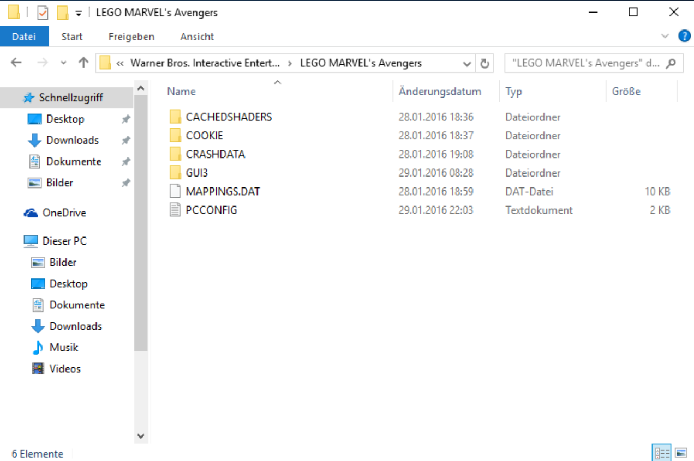Go forward with the right arrow
This screenshot has height=461, width=694.
(x=42, y=63)
